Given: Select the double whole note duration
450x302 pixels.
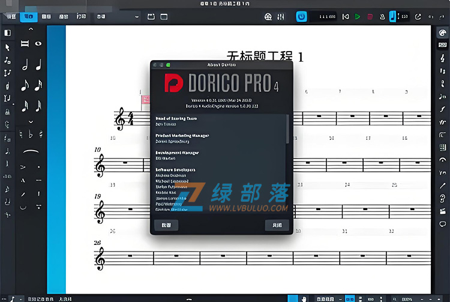Looking at the screenshot, I should [25, 44].
